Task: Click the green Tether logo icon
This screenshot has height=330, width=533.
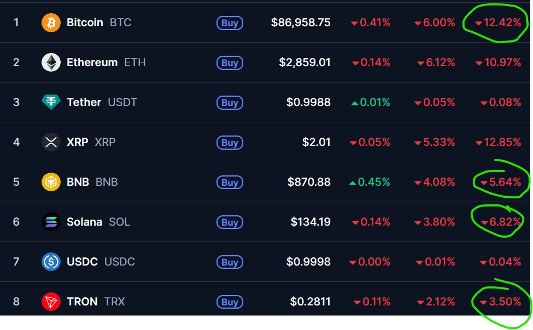Action: (51, 102)
